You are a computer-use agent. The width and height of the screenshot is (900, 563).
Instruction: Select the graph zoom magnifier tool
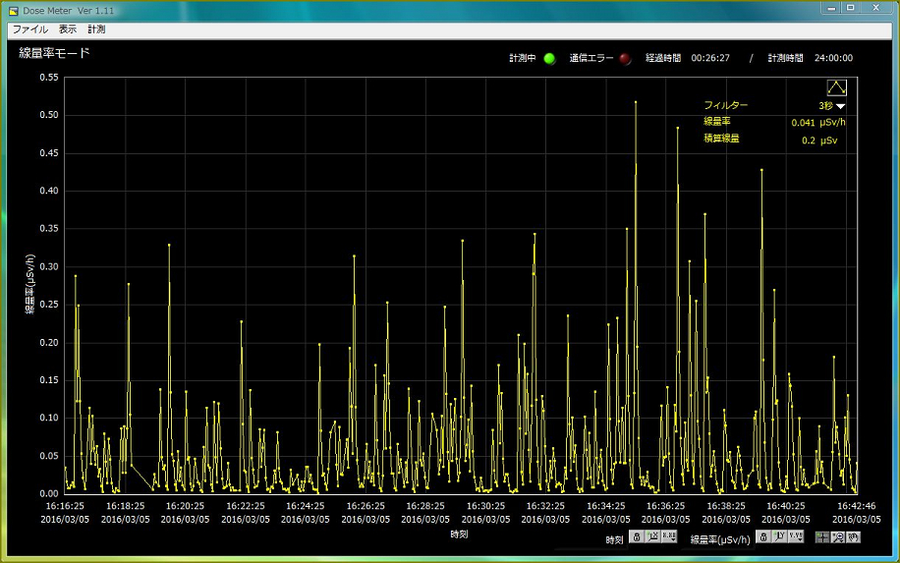click(837, 536)
